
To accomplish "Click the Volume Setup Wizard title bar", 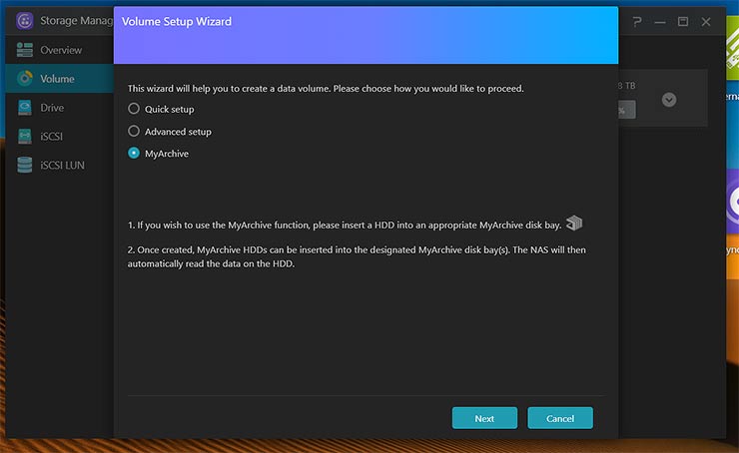I will [366, 22].
